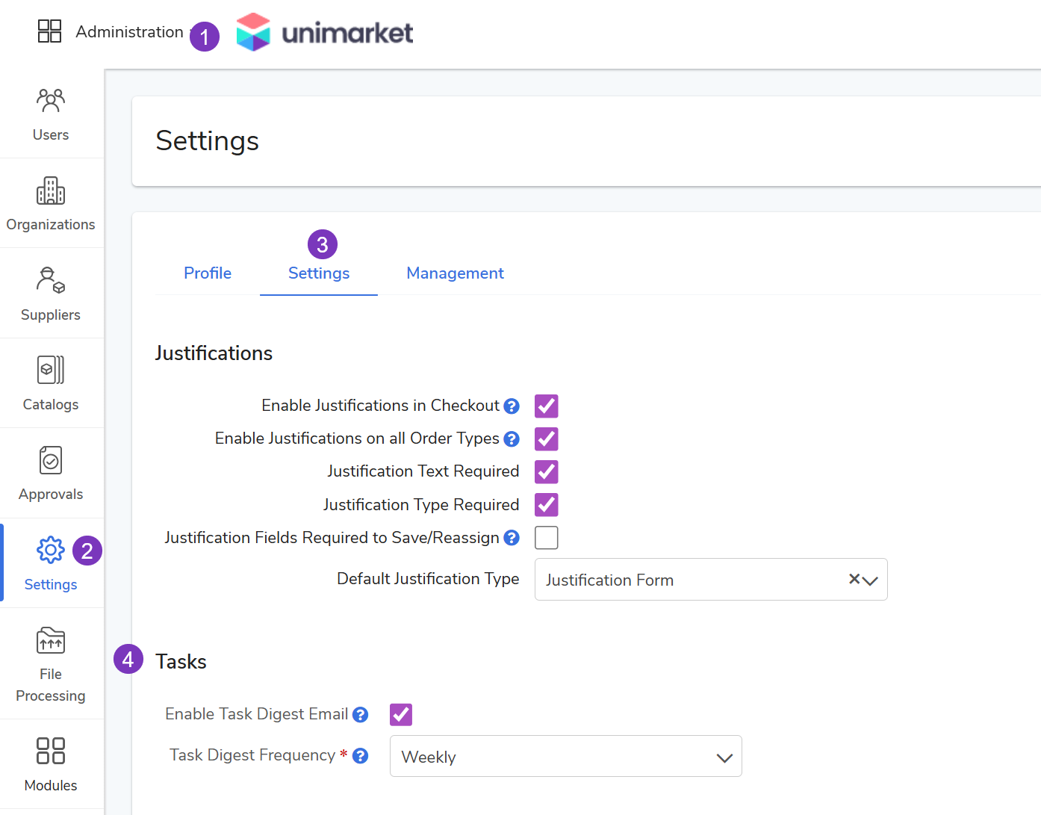Viewport: 1041px width, 815px height.
Task: Open File Processing in the sidebar
Action: click(x=51, y=642)
